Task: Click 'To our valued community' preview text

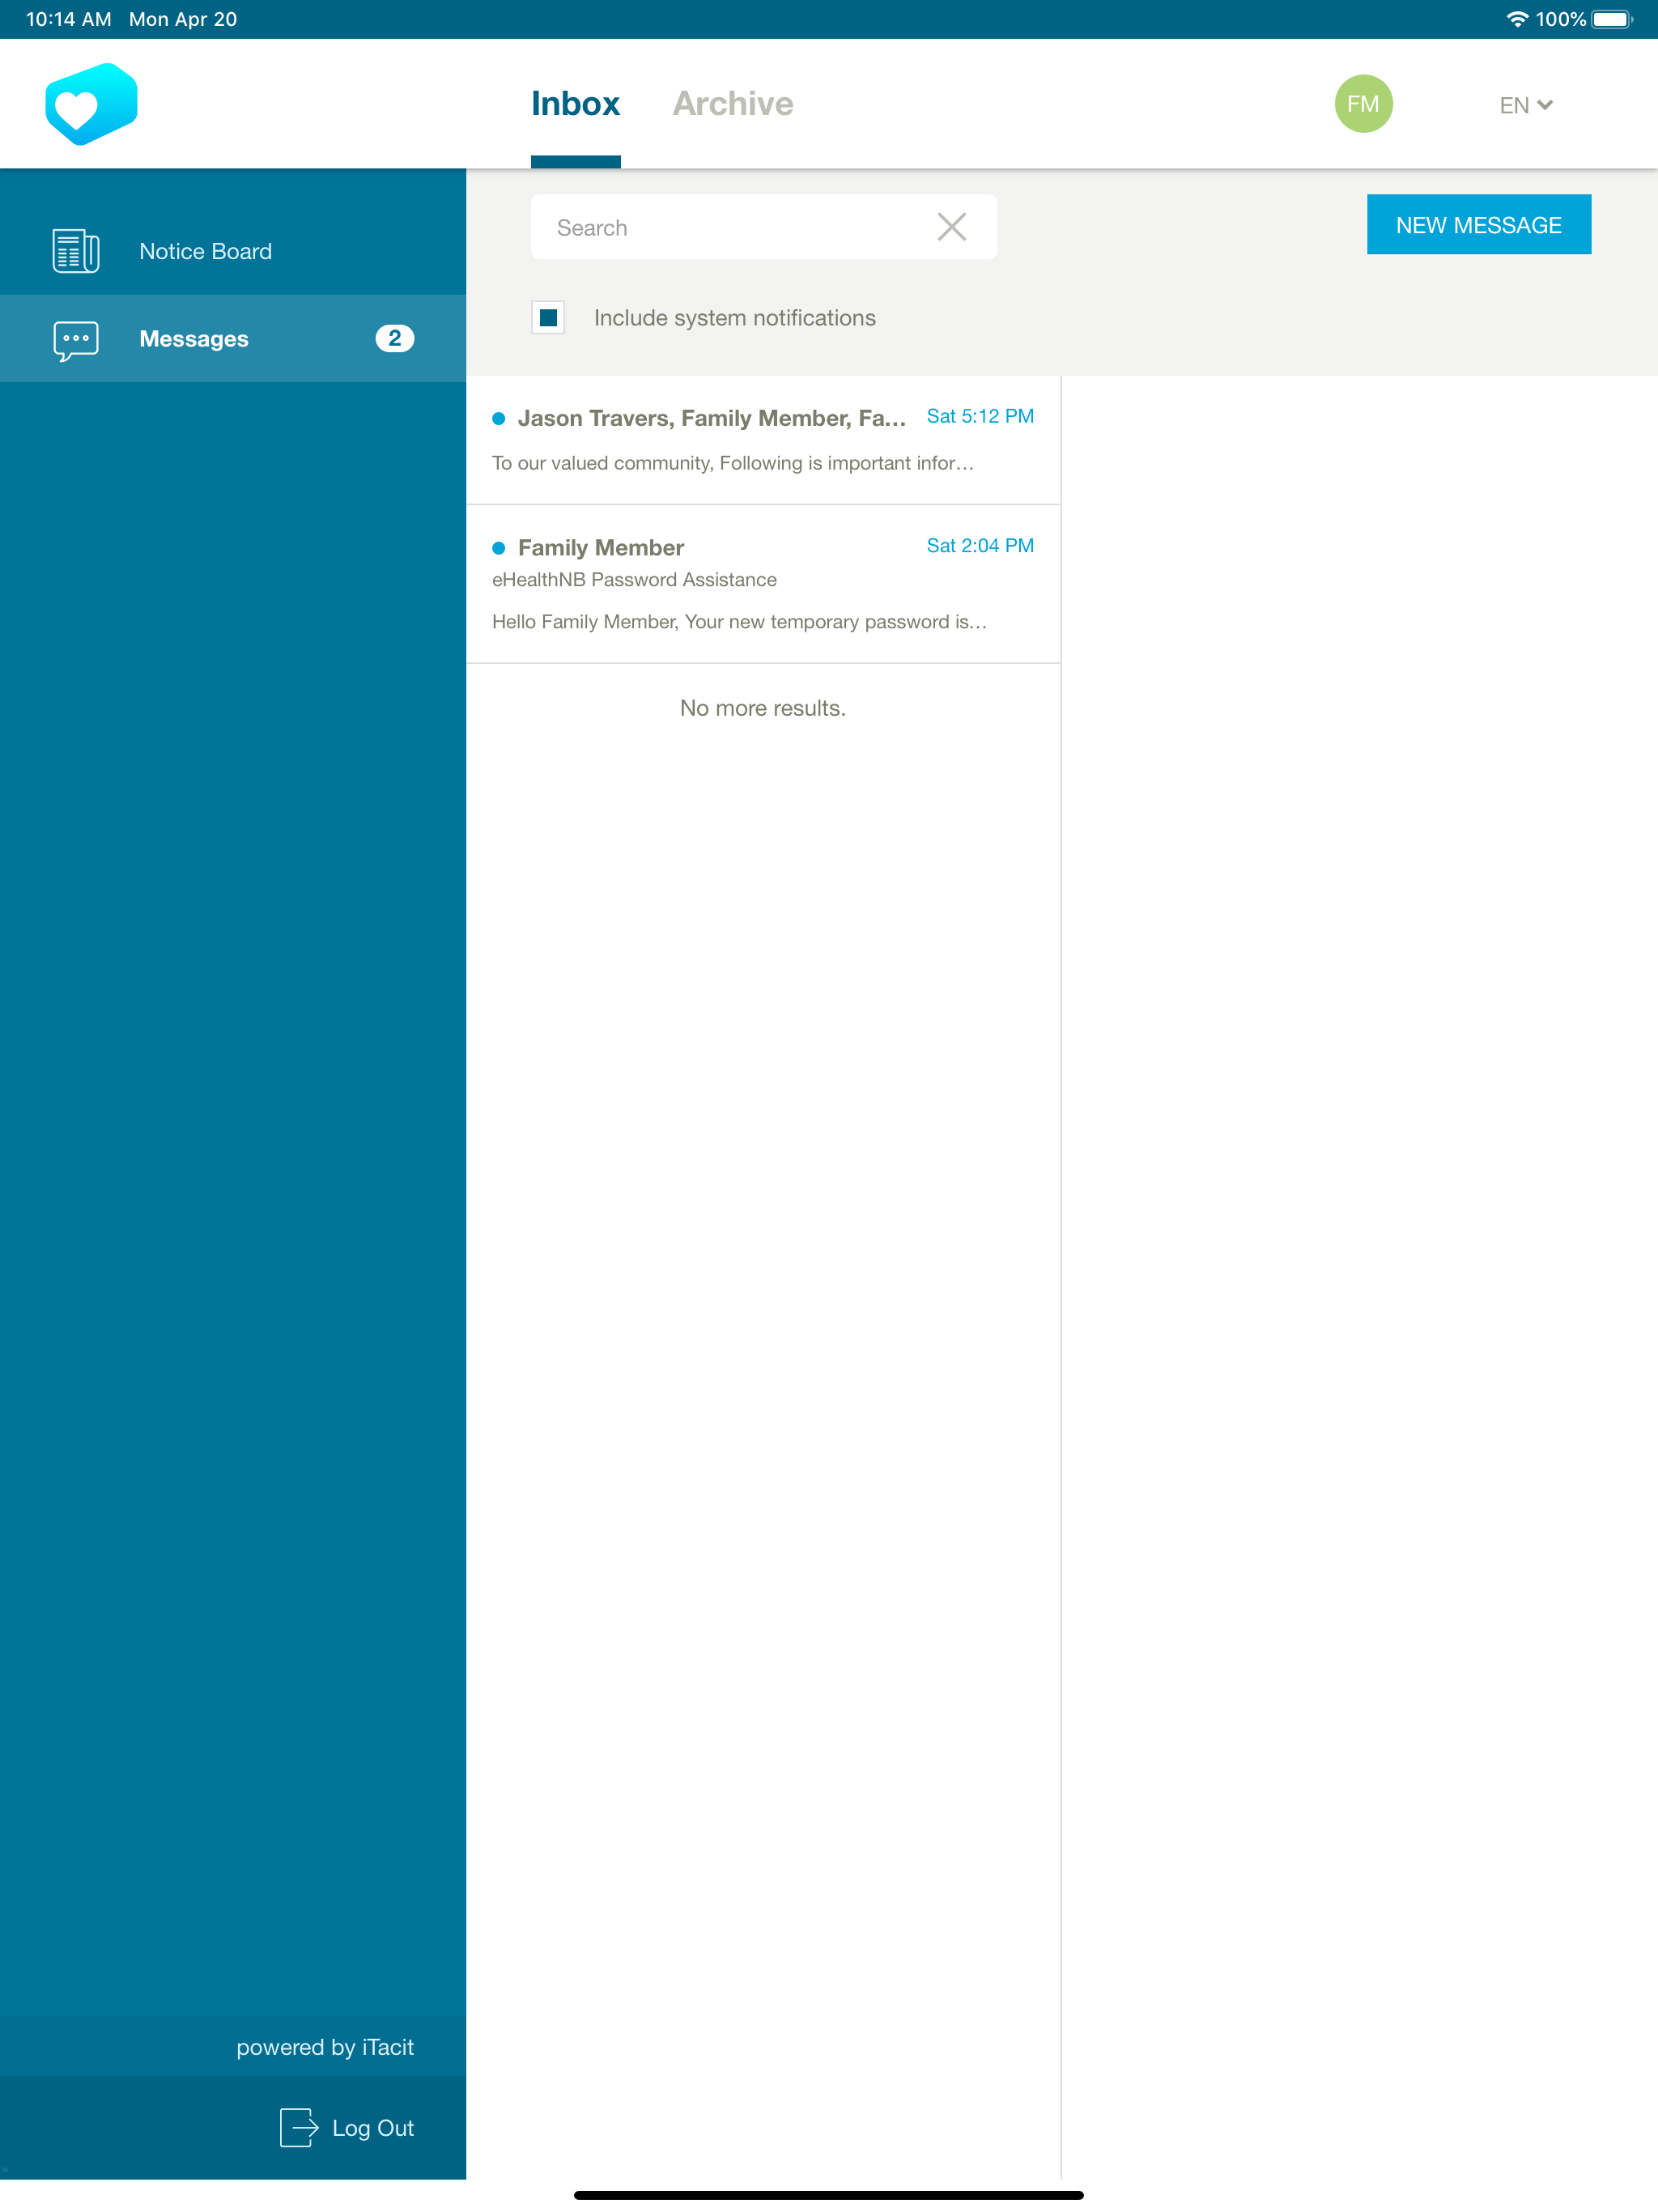Action: click(x=733, y=463)
